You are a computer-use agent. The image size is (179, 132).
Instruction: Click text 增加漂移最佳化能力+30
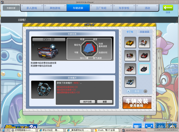tap(68, 93)
